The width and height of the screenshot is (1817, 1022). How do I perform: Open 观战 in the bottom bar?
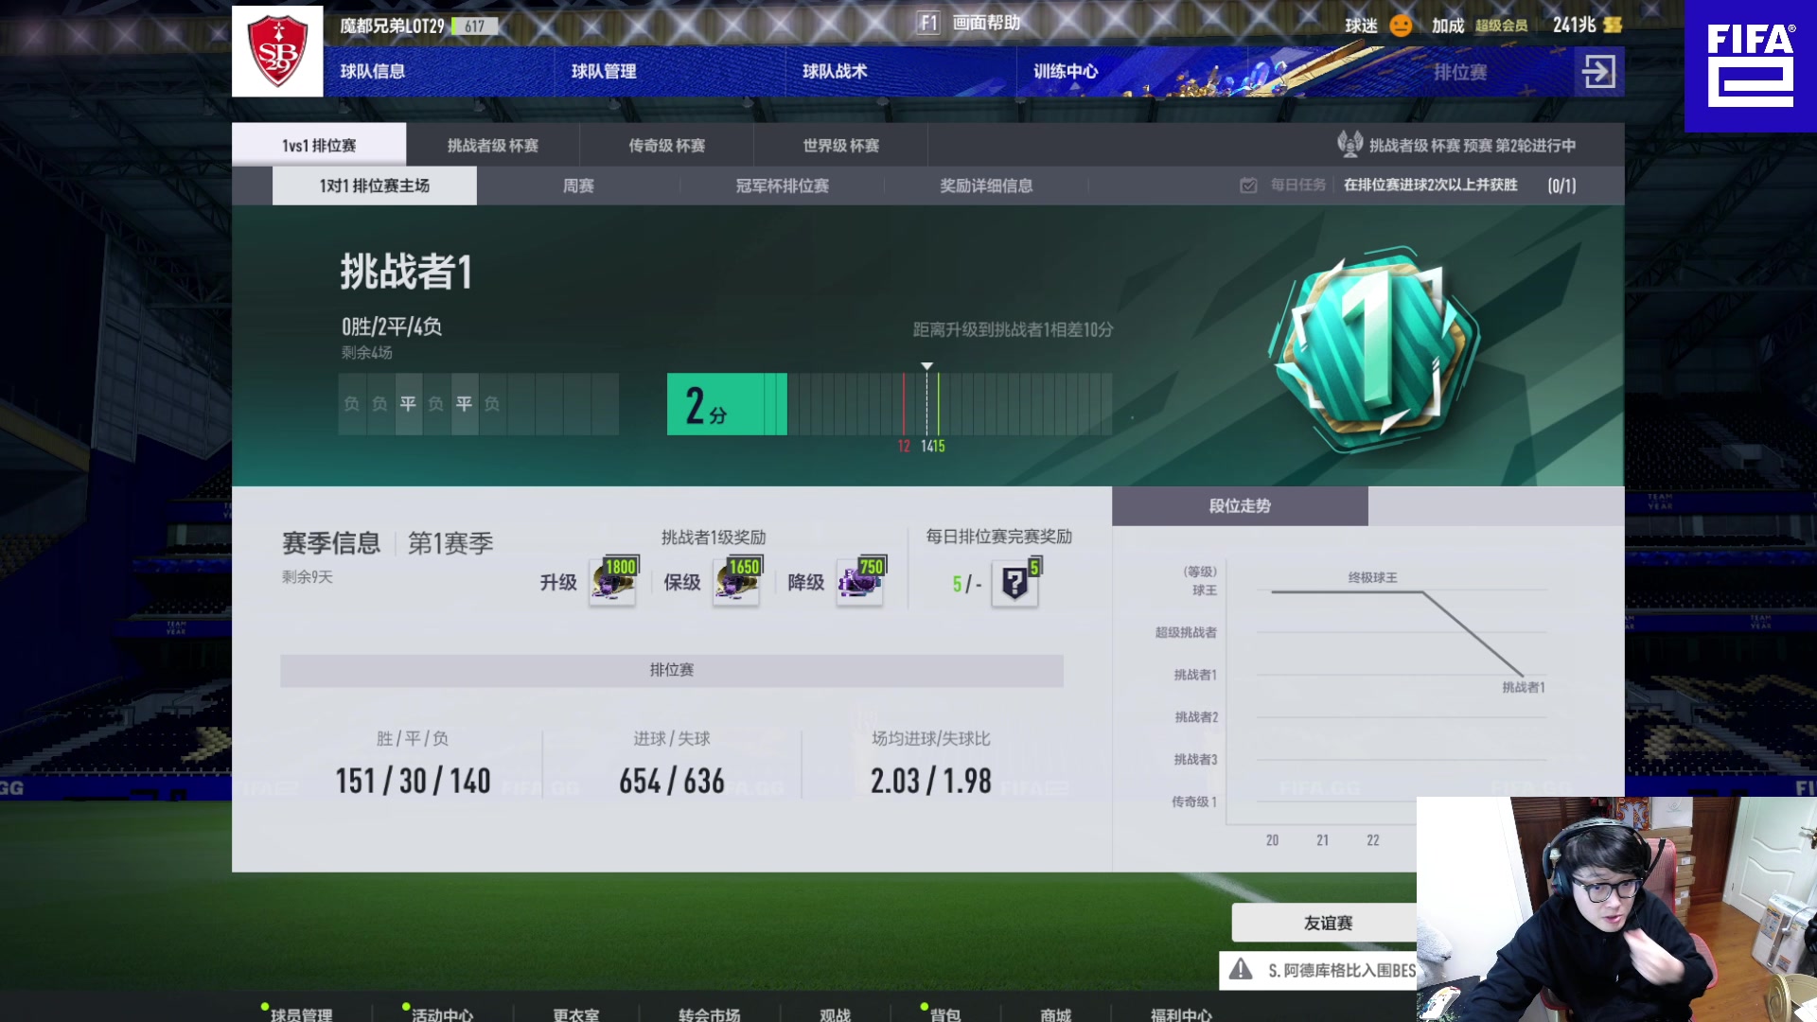tap(835, 1014)
